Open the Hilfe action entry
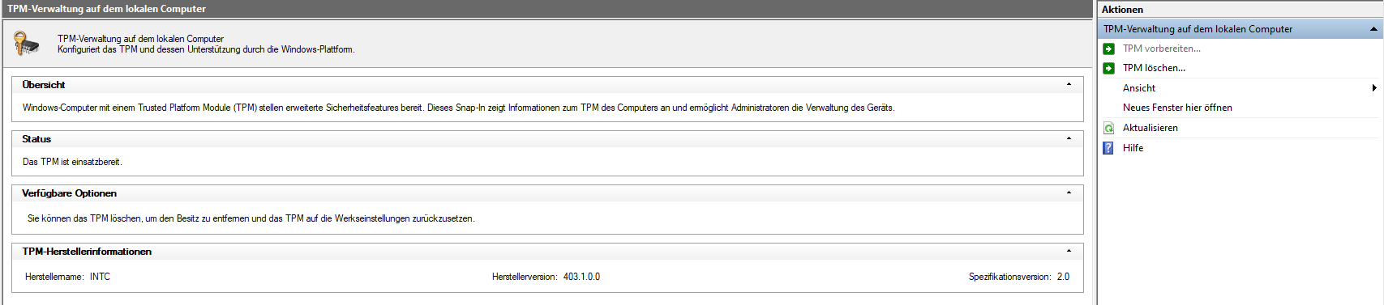 [1133, 148]
